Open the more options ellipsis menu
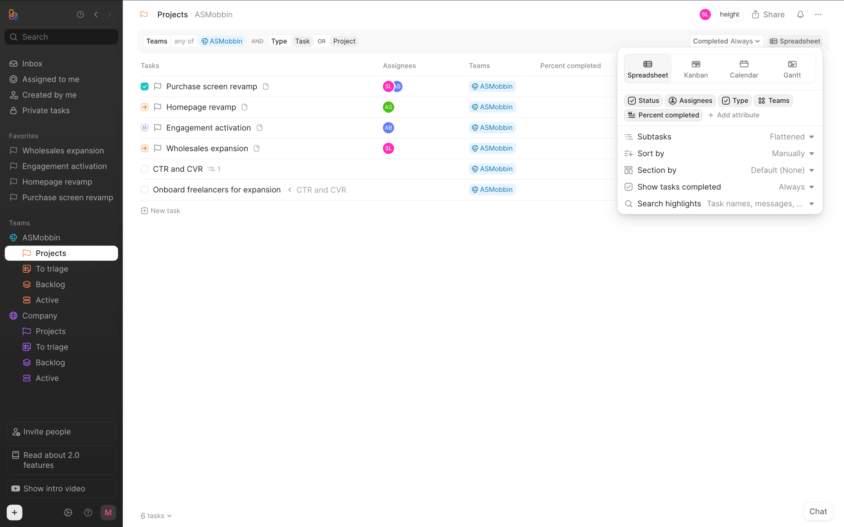Image resolution: width=844 pixels, height=527 pixels. click(818, 14)
